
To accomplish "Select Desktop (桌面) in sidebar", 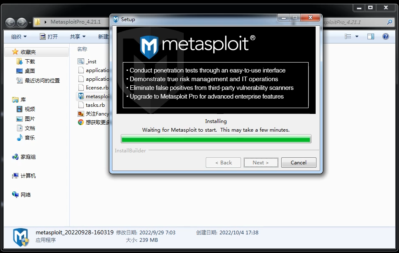I will [30, 71].
